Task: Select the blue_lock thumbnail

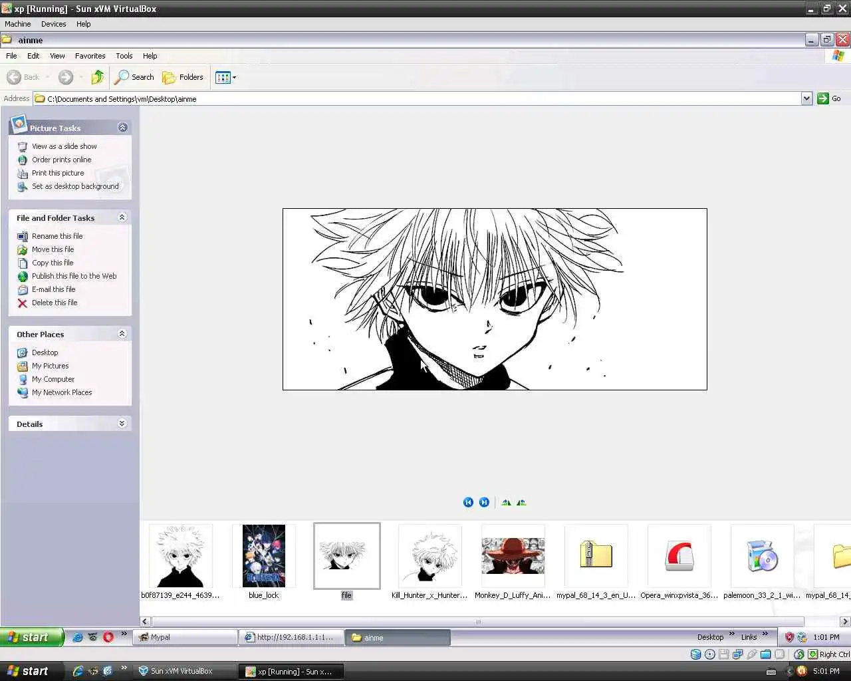Action: point(264,556)
